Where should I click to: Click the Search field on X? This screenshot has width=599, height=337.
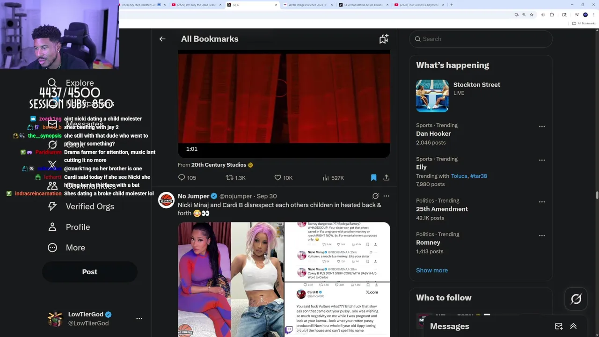click(481, 39)
